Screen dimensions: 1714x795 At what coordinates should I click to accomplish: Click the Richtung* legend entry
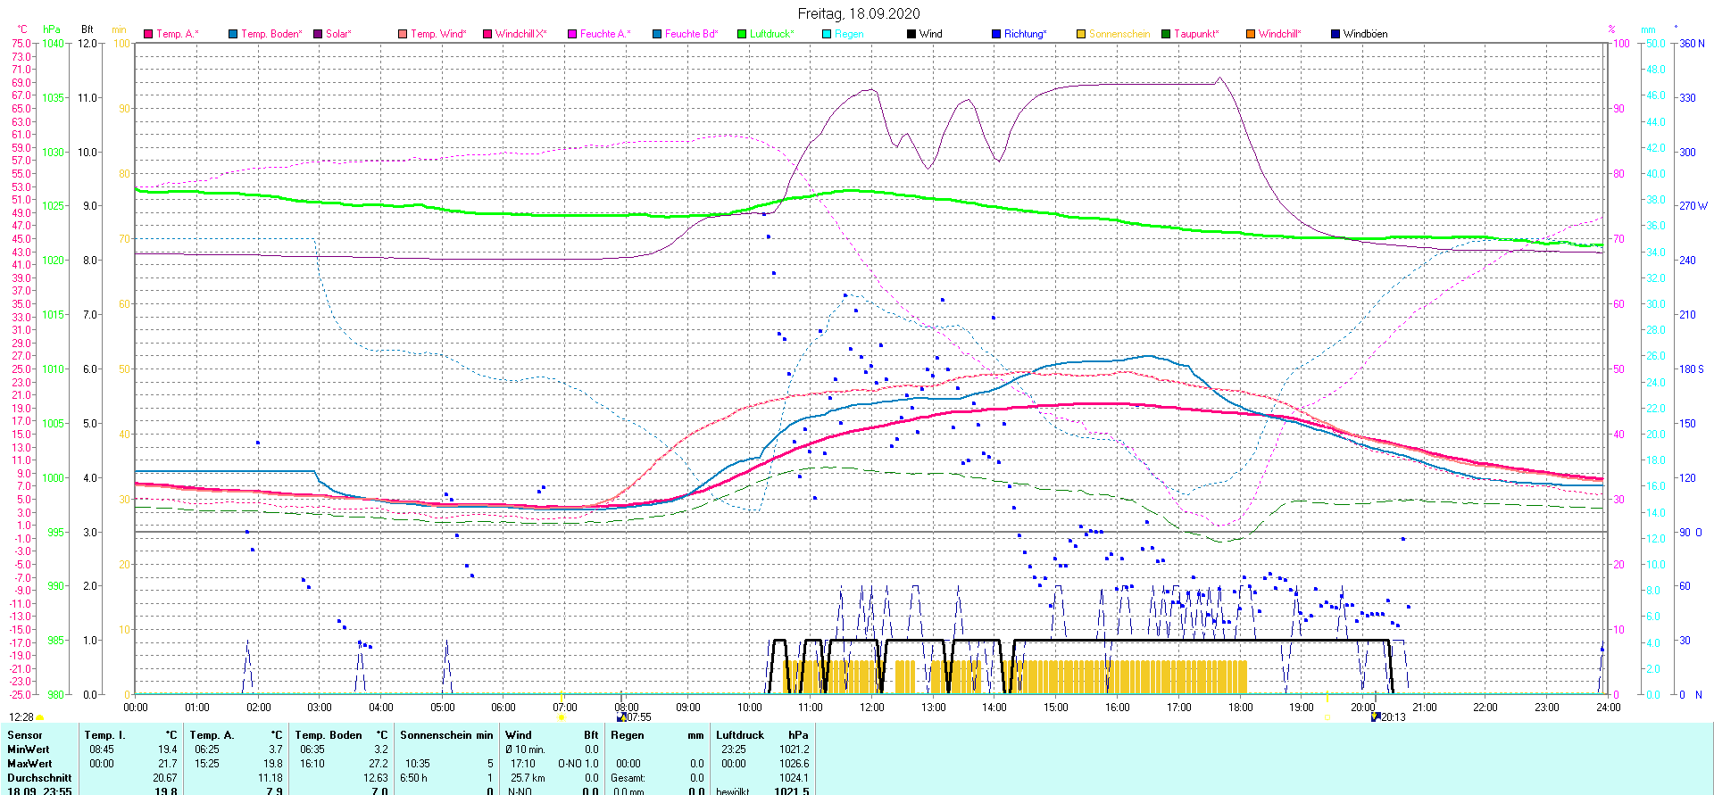1025,34
